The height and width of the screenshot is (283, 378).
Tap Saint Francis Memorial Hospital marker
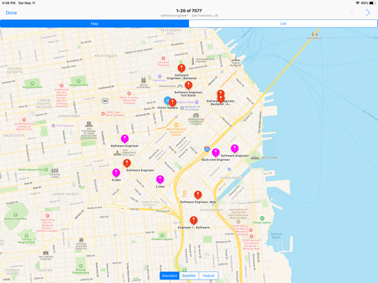click(129, 94)
